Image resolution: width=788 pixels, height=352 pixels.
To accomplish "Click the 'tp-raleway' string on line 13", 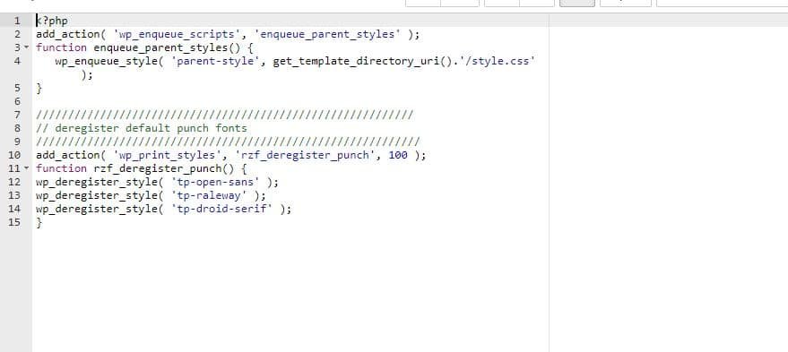I will pos(209,195).
